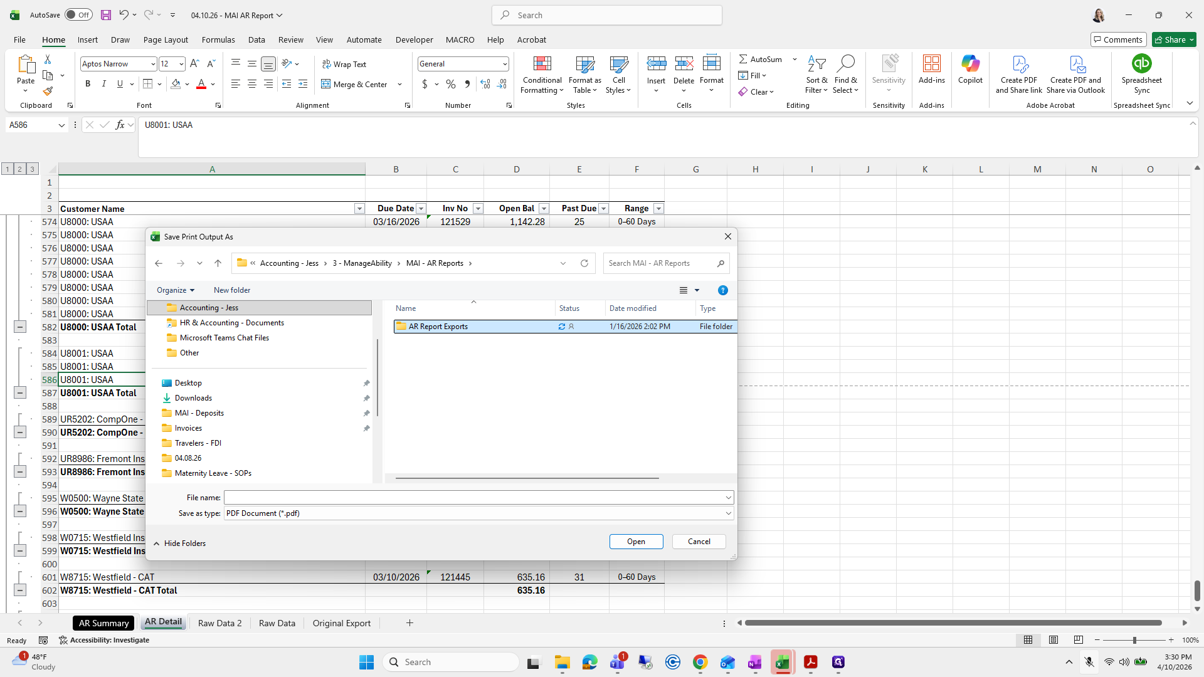
Task: Open the Formulas ribbon tab
Action: point(218,39)
